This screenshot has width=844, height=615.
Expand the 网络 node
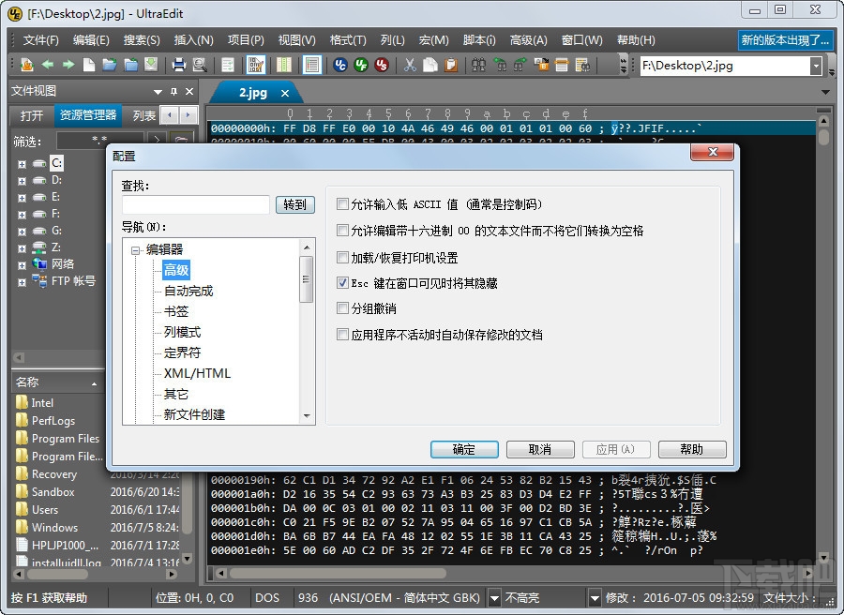22,265
